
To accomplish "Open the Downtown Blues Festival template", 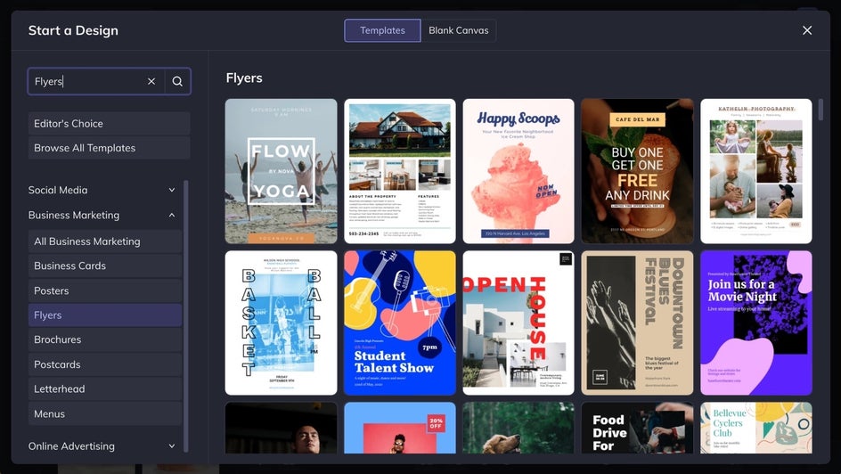I will 636,323.
